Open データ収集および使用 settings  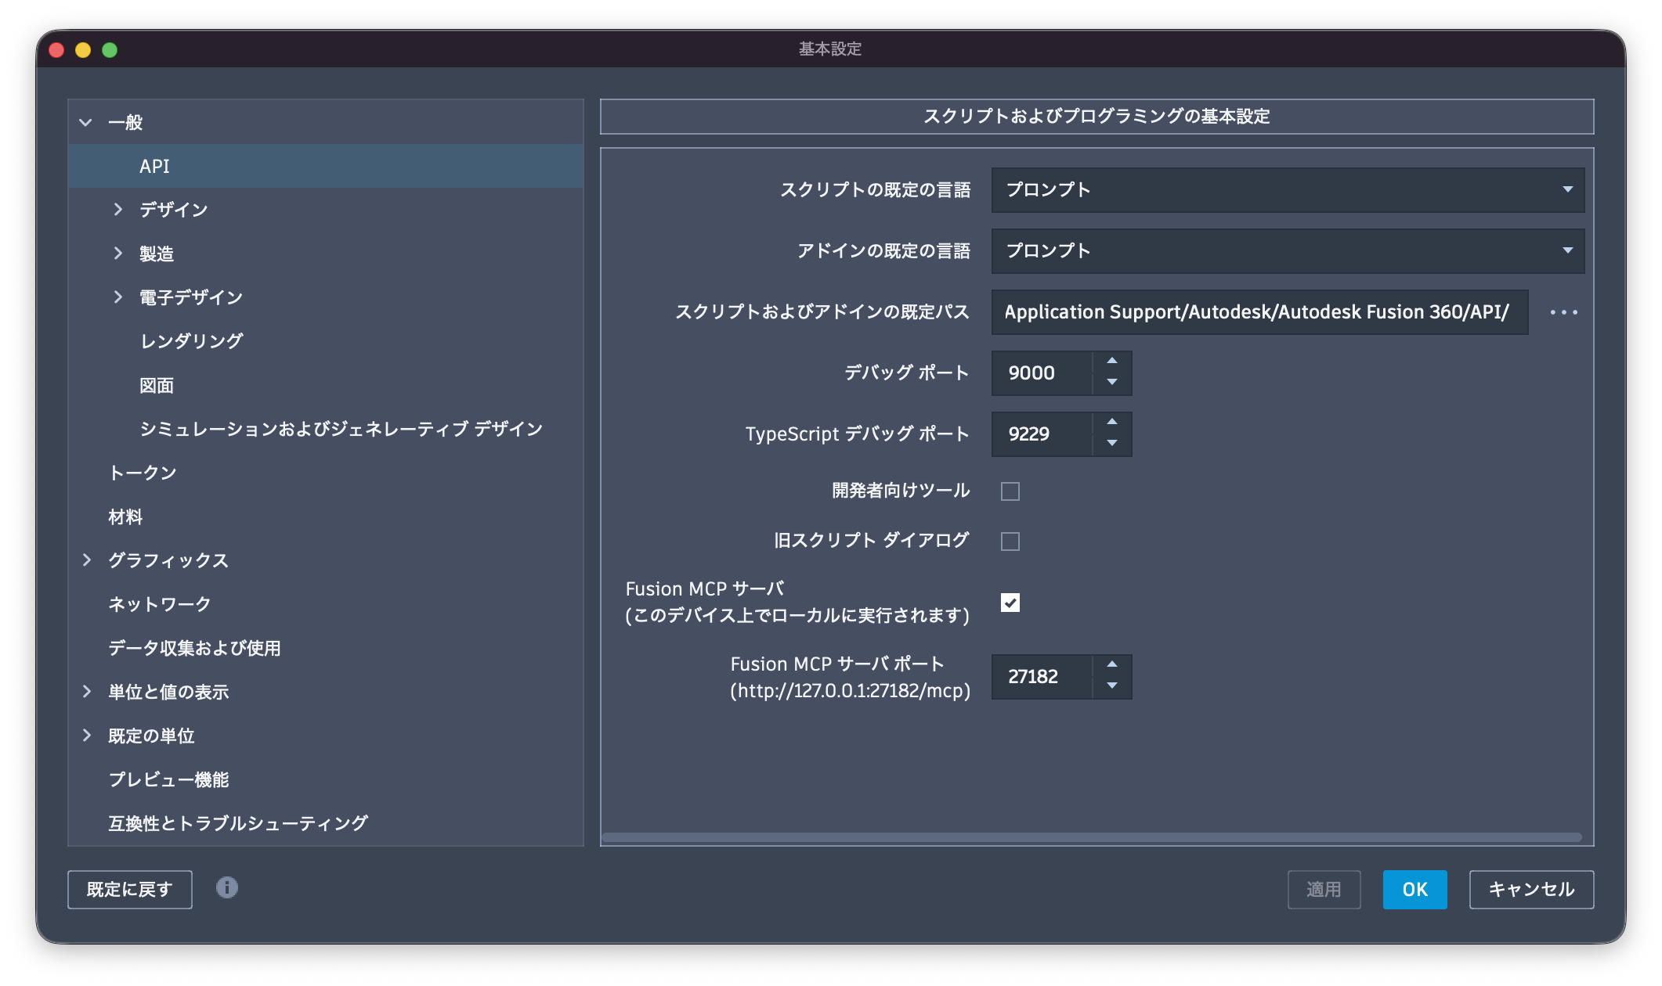(194, 648)
